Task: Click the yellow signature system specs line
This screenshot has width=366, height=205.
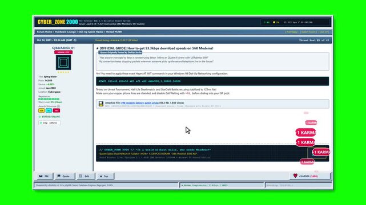Action: pyautogui.click(x=148, y=154)
